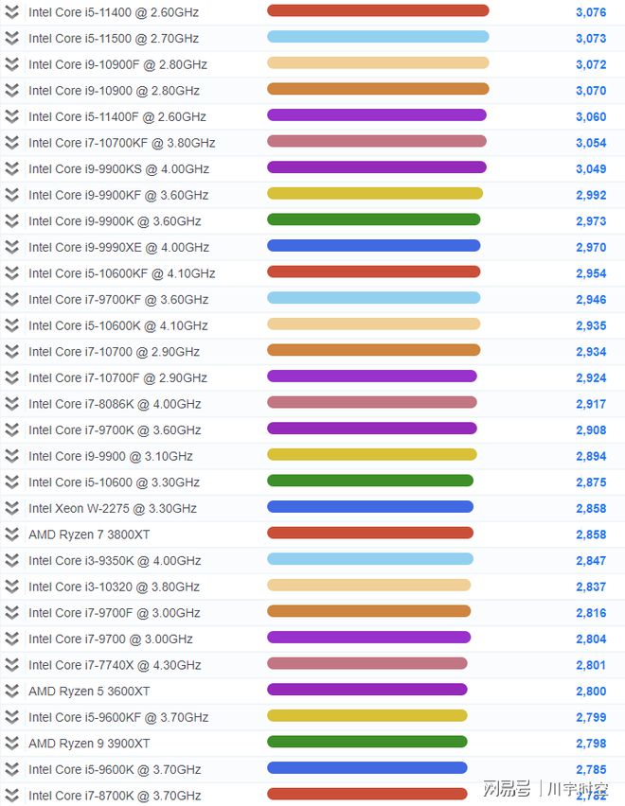Click chevron icon beside Intel Core i7-7740X
625x806 pixels.
coord(11,665)
